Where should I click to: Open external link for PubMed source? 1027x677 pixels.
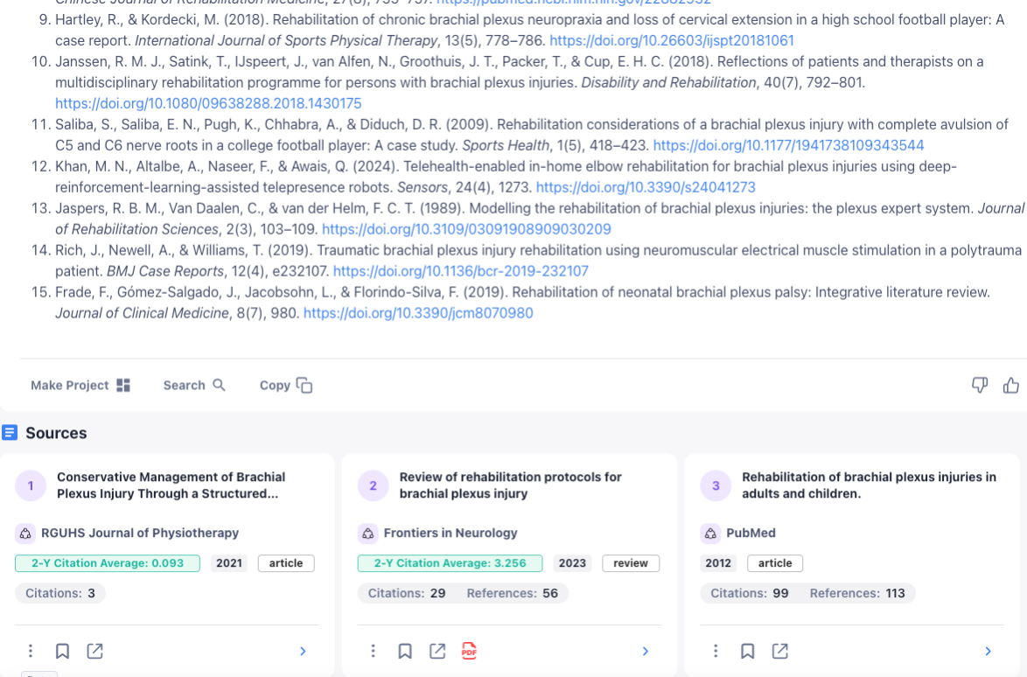[780, 651]
